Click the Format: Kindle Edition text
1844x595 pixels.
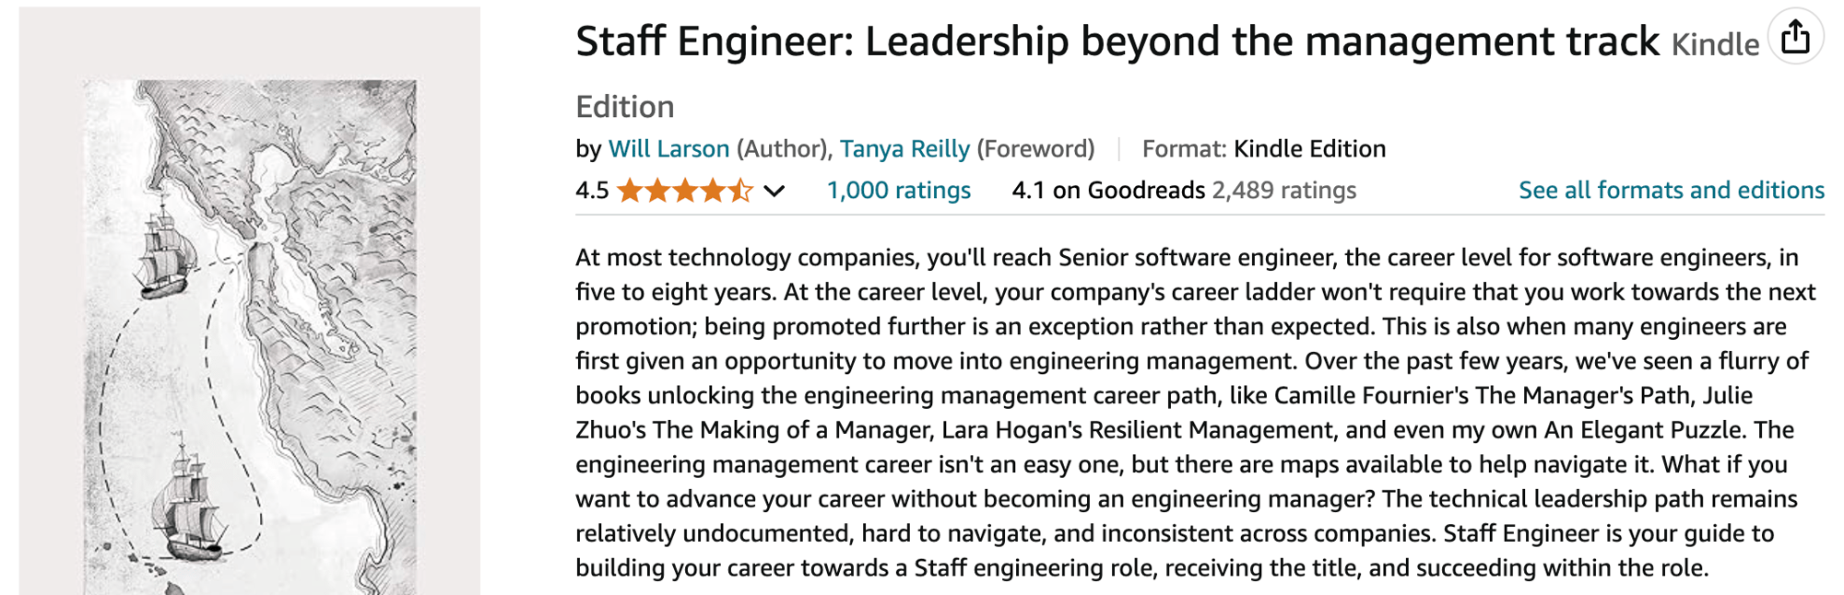point(1263,148)
